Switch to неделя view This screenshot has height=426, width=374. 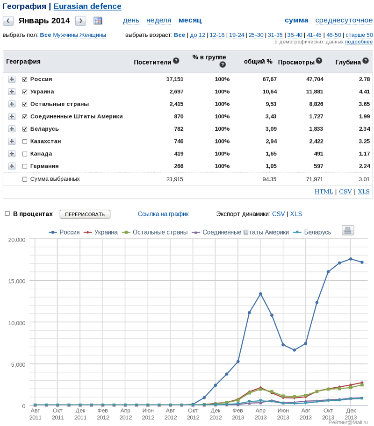(159, 21)
